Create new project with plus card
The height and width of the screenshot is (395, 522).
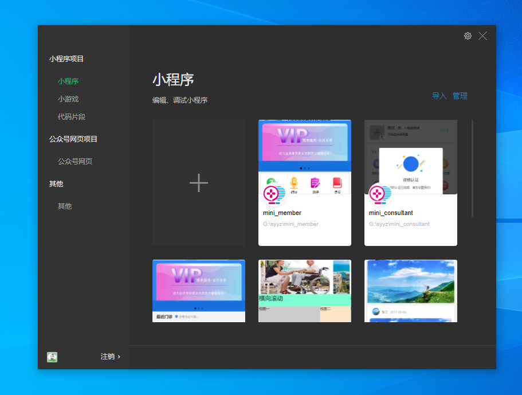pos(199,183)
